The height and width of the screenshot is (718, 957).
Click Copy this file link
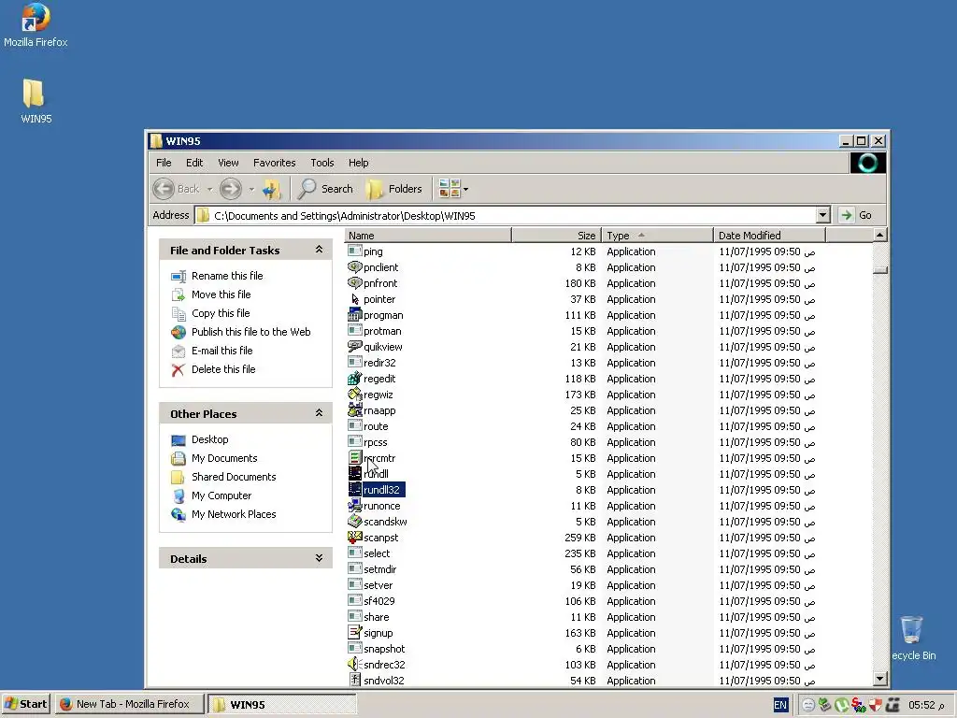click(x=221, y=313)
